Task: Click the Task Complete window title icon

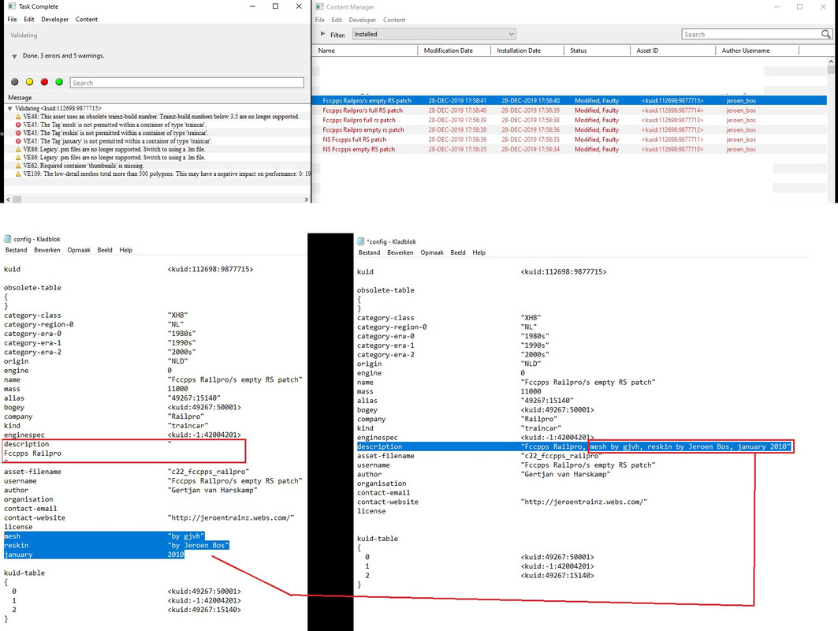Action: [x=11, y=6]
